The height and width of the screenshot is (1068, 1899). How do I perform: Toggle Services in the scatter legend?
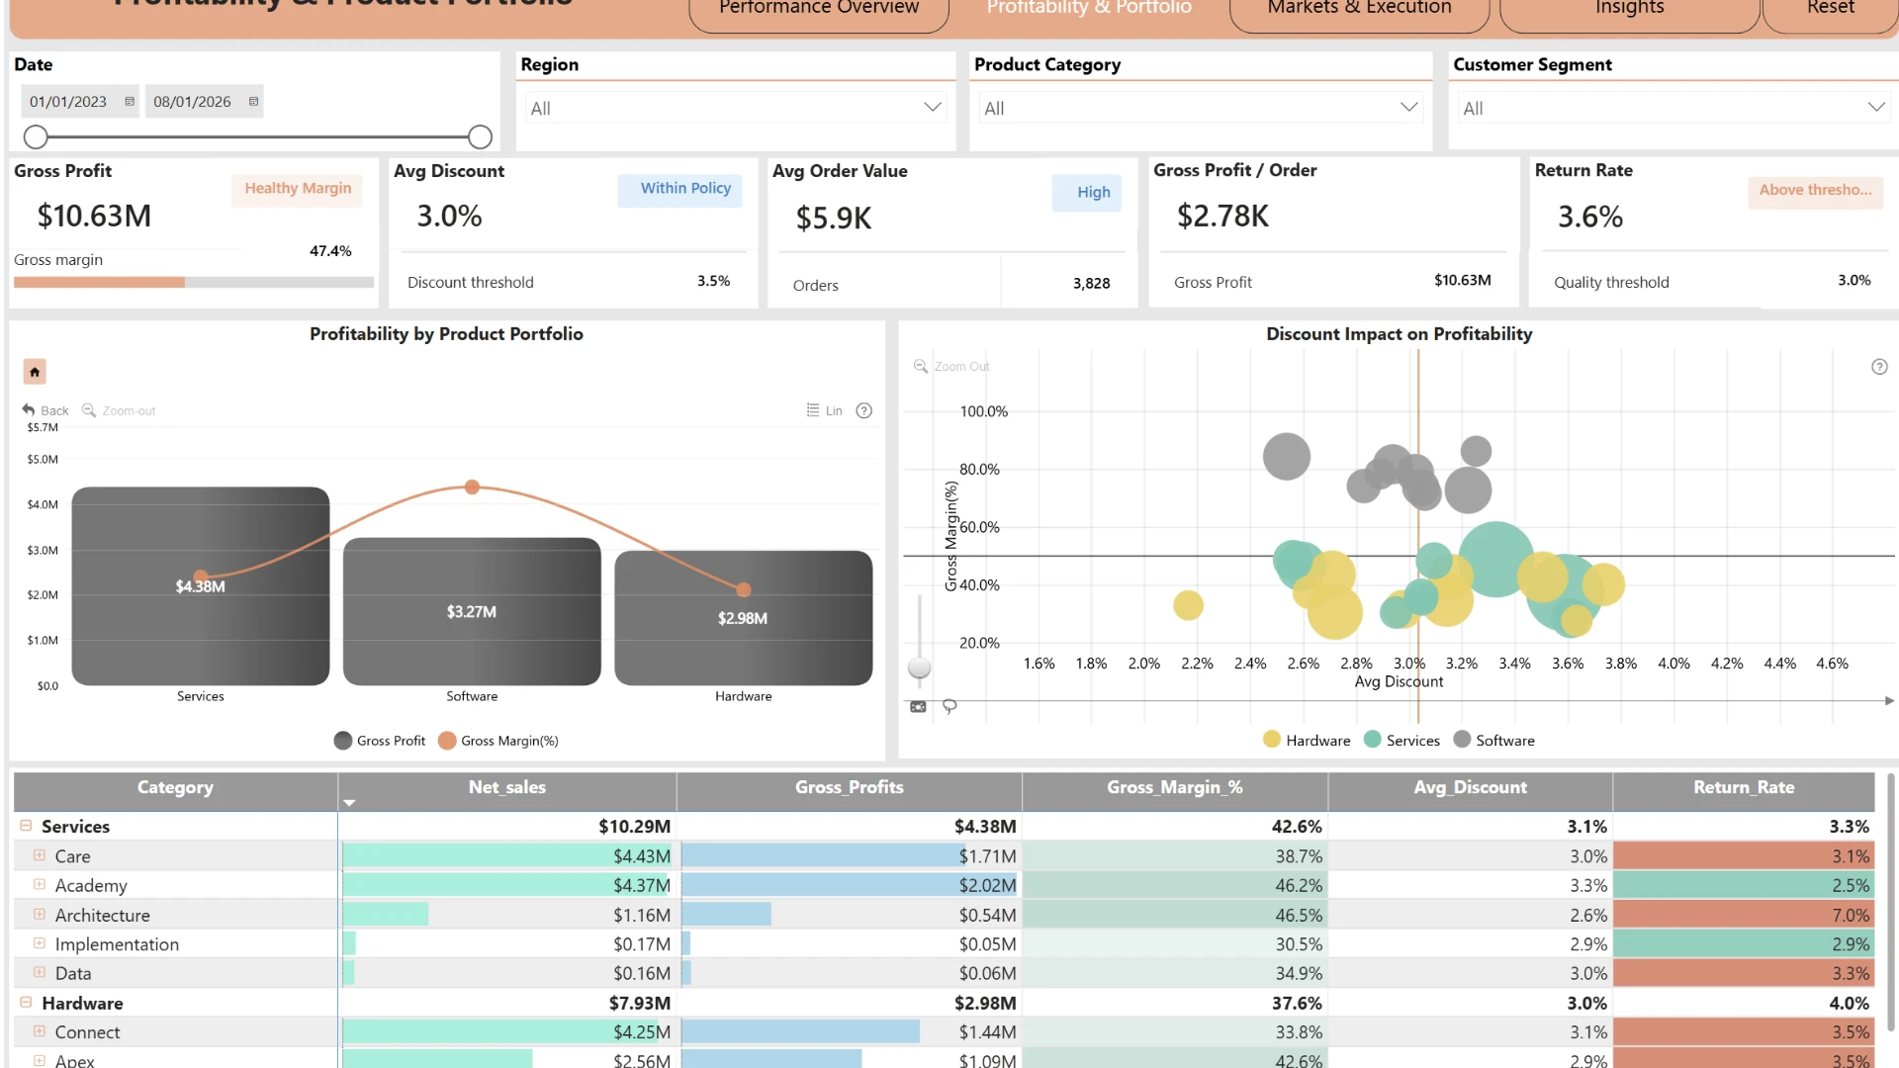pos(1402,740)
